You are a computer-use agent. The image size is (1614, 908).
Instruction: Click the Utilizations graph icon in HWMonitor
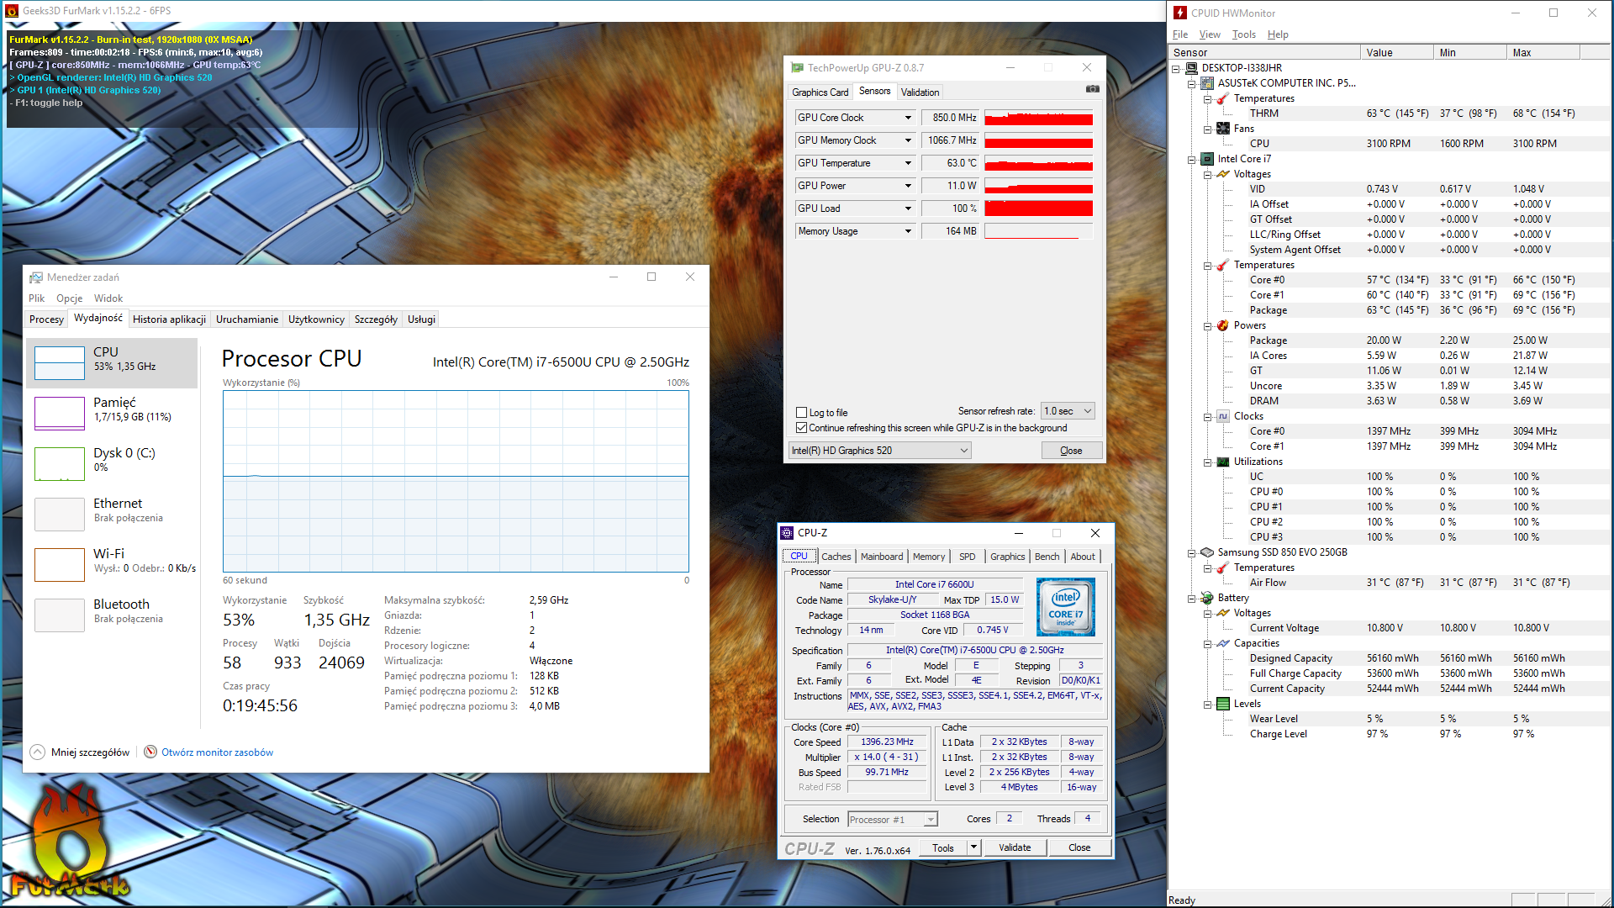(1223, 462)
